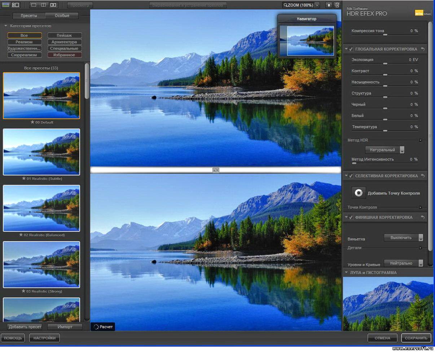This screenshot has height=352, width=435.
Task: Click the Насыщенность slider
Action: [x=385, y=86]
